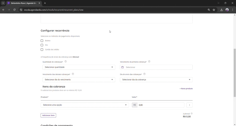
Task: Click the Mensal frequency text
Action: pos(76,57)
